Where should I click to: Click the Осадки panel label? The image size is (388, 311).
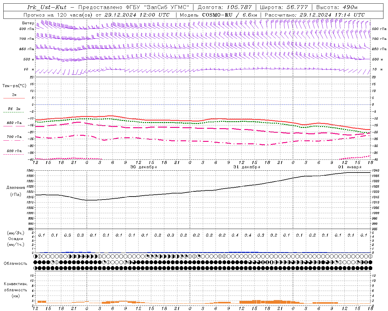click(16, 239)
